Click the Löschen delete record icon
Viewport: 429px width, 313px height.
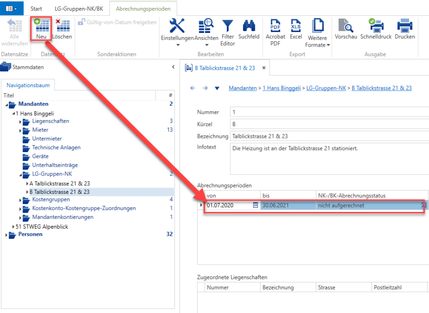point(62,25)
